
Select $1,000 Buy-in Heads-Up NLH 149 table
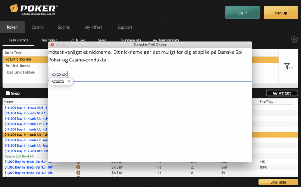(29, 167)
